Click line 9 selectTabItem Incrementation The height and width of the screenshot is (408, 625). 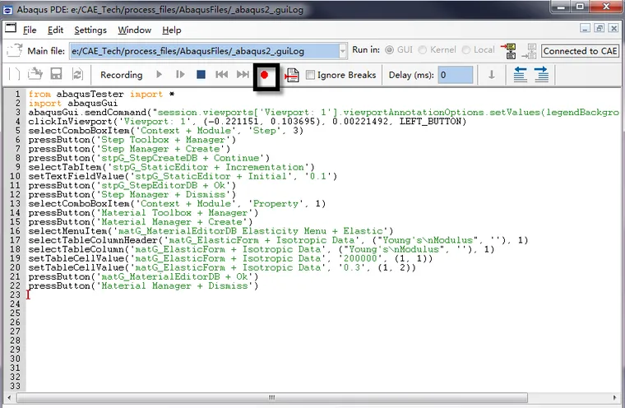[x=171, y=168]
